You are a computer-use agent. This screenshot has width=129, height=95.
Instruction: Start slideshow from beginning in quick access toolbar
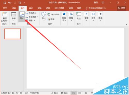(20, 3)
